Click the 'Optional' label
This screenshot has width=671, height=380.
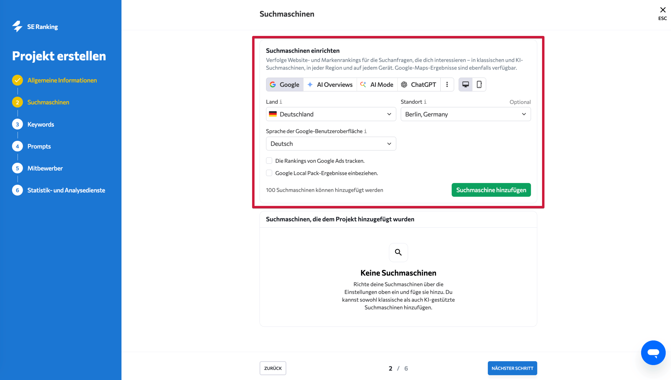pos(520,102)
